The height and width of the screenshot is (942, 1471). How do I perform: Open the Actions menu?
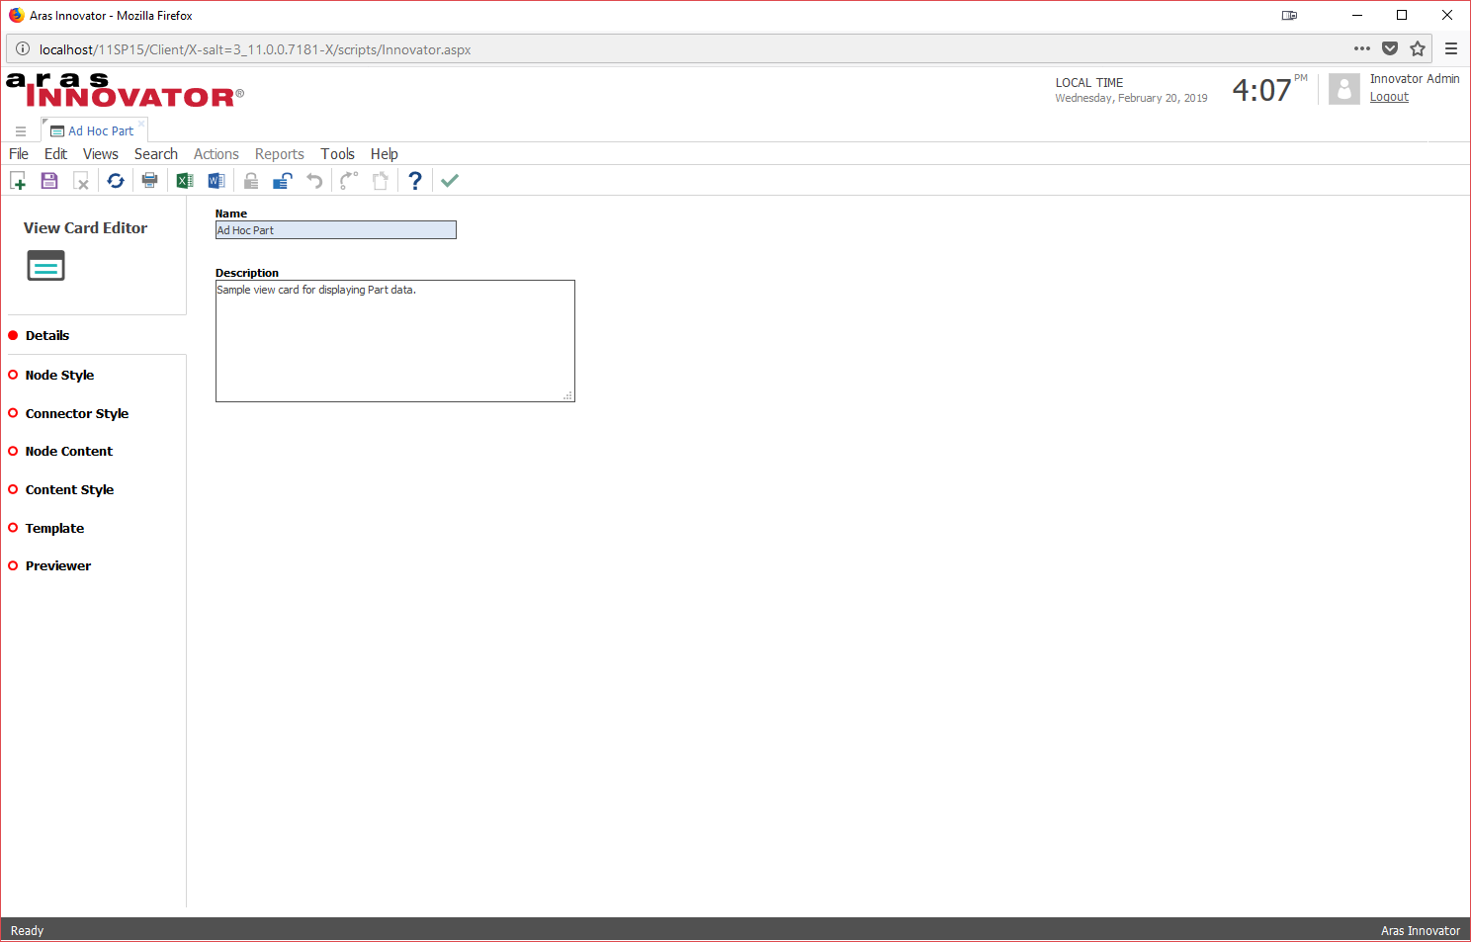pos(216,154)
